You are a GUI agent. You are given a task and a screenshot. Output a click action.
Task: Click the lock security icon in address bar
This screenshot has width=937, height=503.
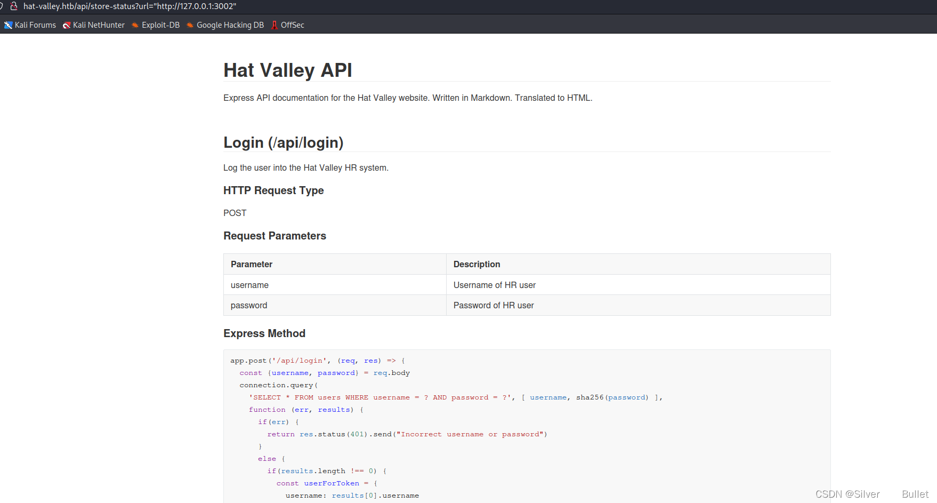(x=14, y=6)
